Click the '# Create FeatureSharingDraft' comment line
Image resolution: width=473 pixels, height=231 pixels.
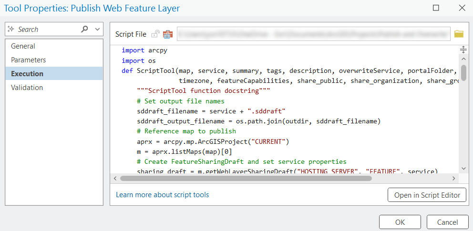point(241,161)
